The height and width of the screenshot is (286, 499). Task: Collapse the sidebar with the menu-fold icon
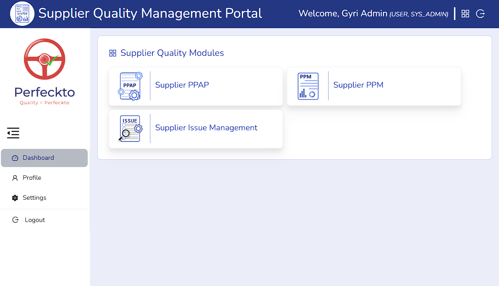pos(13,133)
